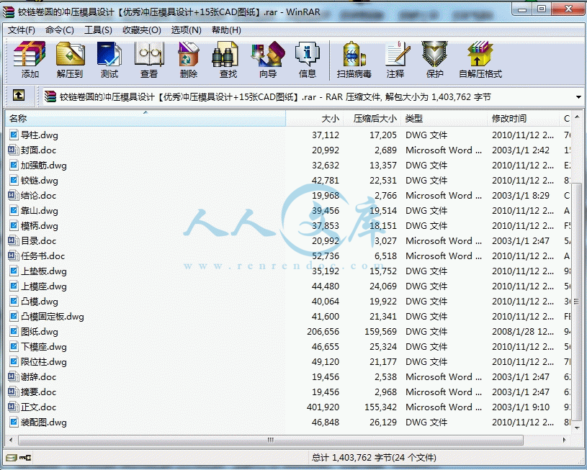The image size is (587, 470).
Task: Click the 添加 (Add) toolbar icon
Action: point(30,60)
